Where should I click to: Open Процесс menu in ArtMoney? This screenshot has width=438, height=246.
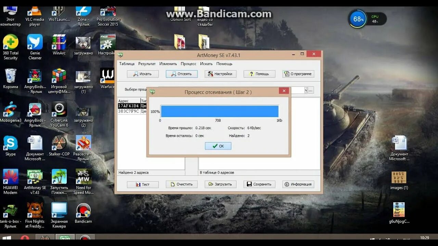point(189,64)
